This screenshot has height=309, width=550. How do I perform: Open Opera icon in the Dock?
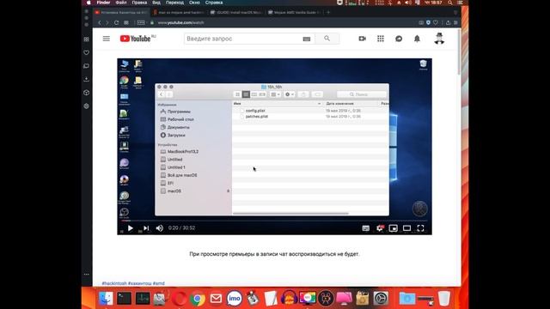click(180, 299)
